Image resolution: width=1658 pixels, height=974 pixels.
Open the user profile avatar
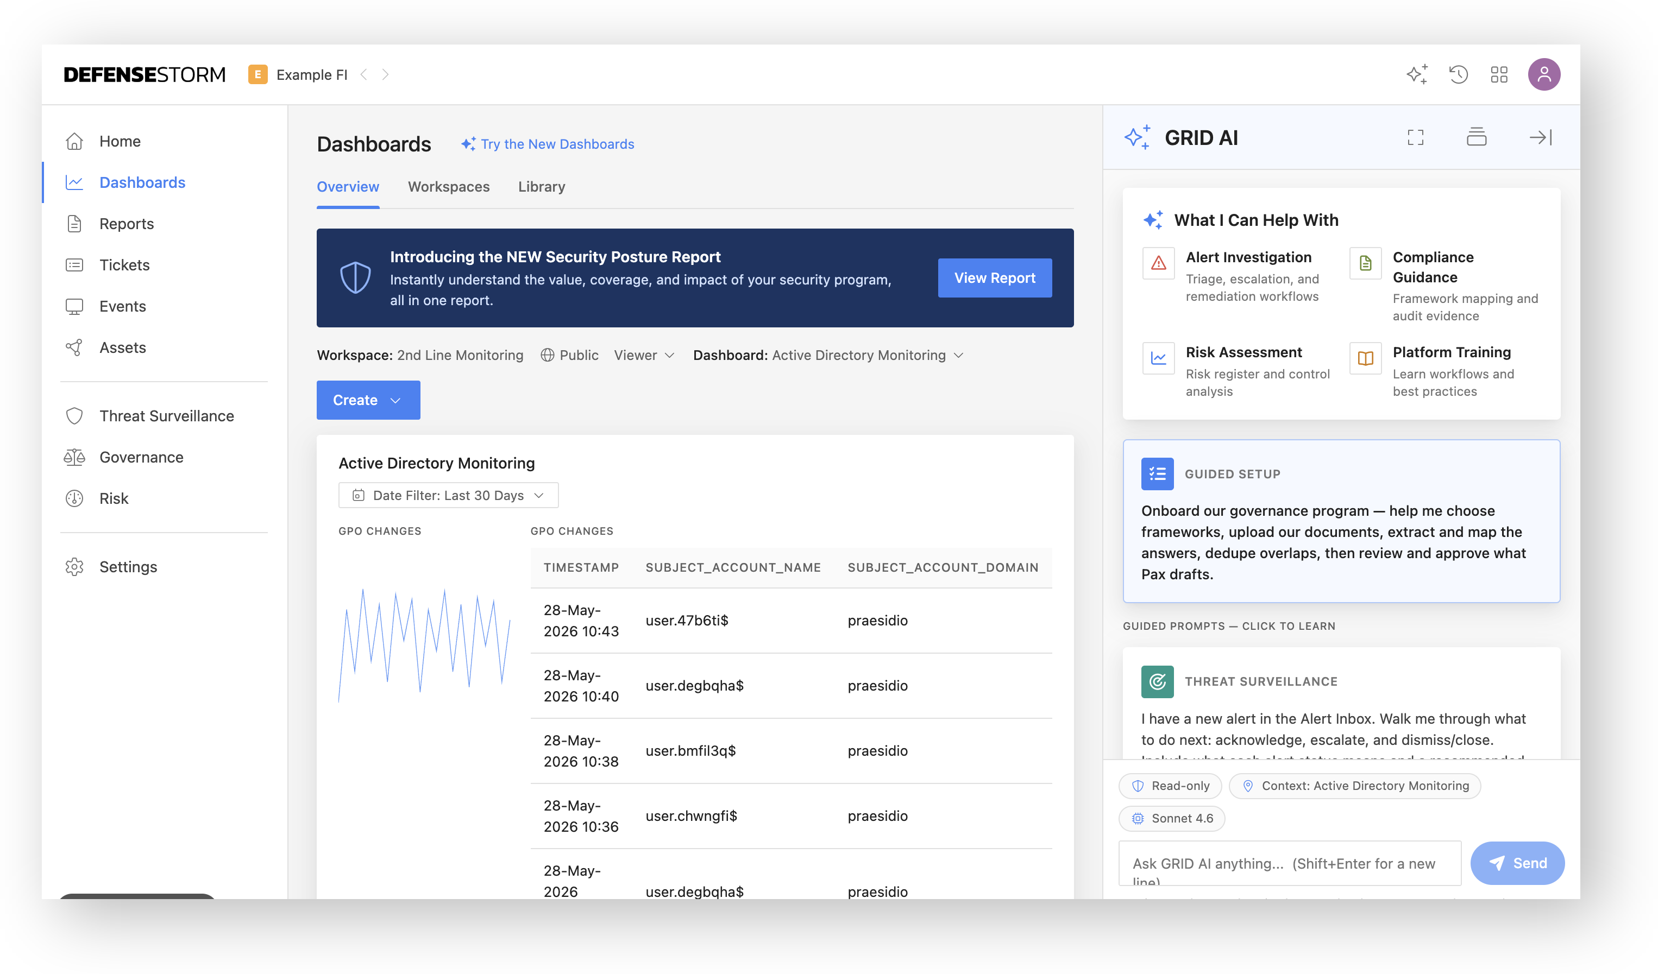(1543, 74)
